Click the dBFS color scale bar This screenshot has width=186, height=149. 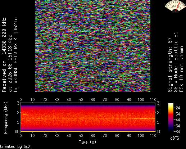[x=171, y=117]
